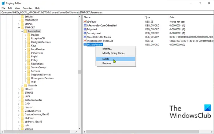Expand the Services subkey under Parameters
Screen dimensions: 214x134
[25, 71]
